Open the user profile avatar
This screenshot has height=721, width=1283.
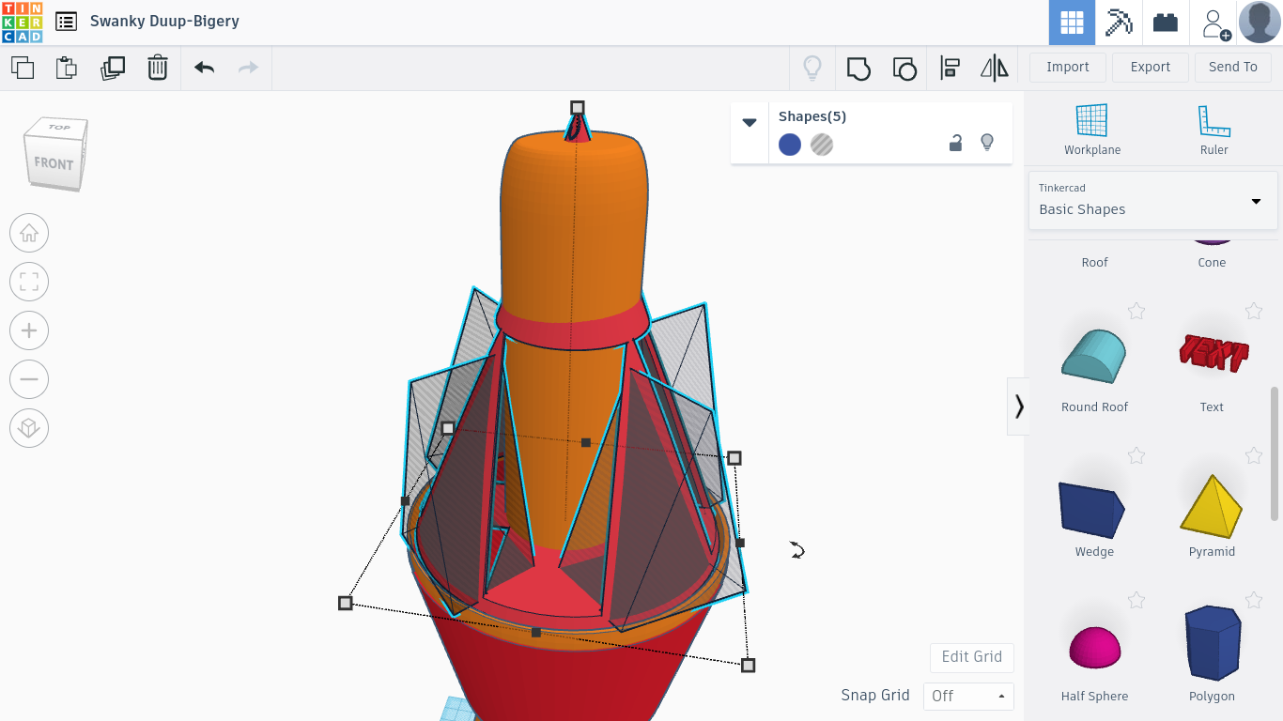point(1260,23)
